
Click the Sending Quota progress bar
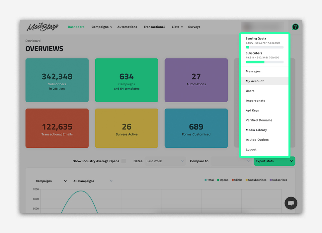click(x=265, y=47)
